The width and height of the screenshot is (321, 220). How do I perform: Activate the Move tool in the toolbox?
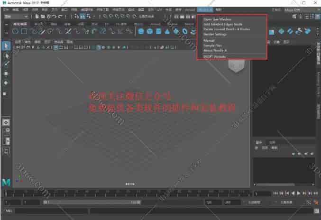(6, 73)
